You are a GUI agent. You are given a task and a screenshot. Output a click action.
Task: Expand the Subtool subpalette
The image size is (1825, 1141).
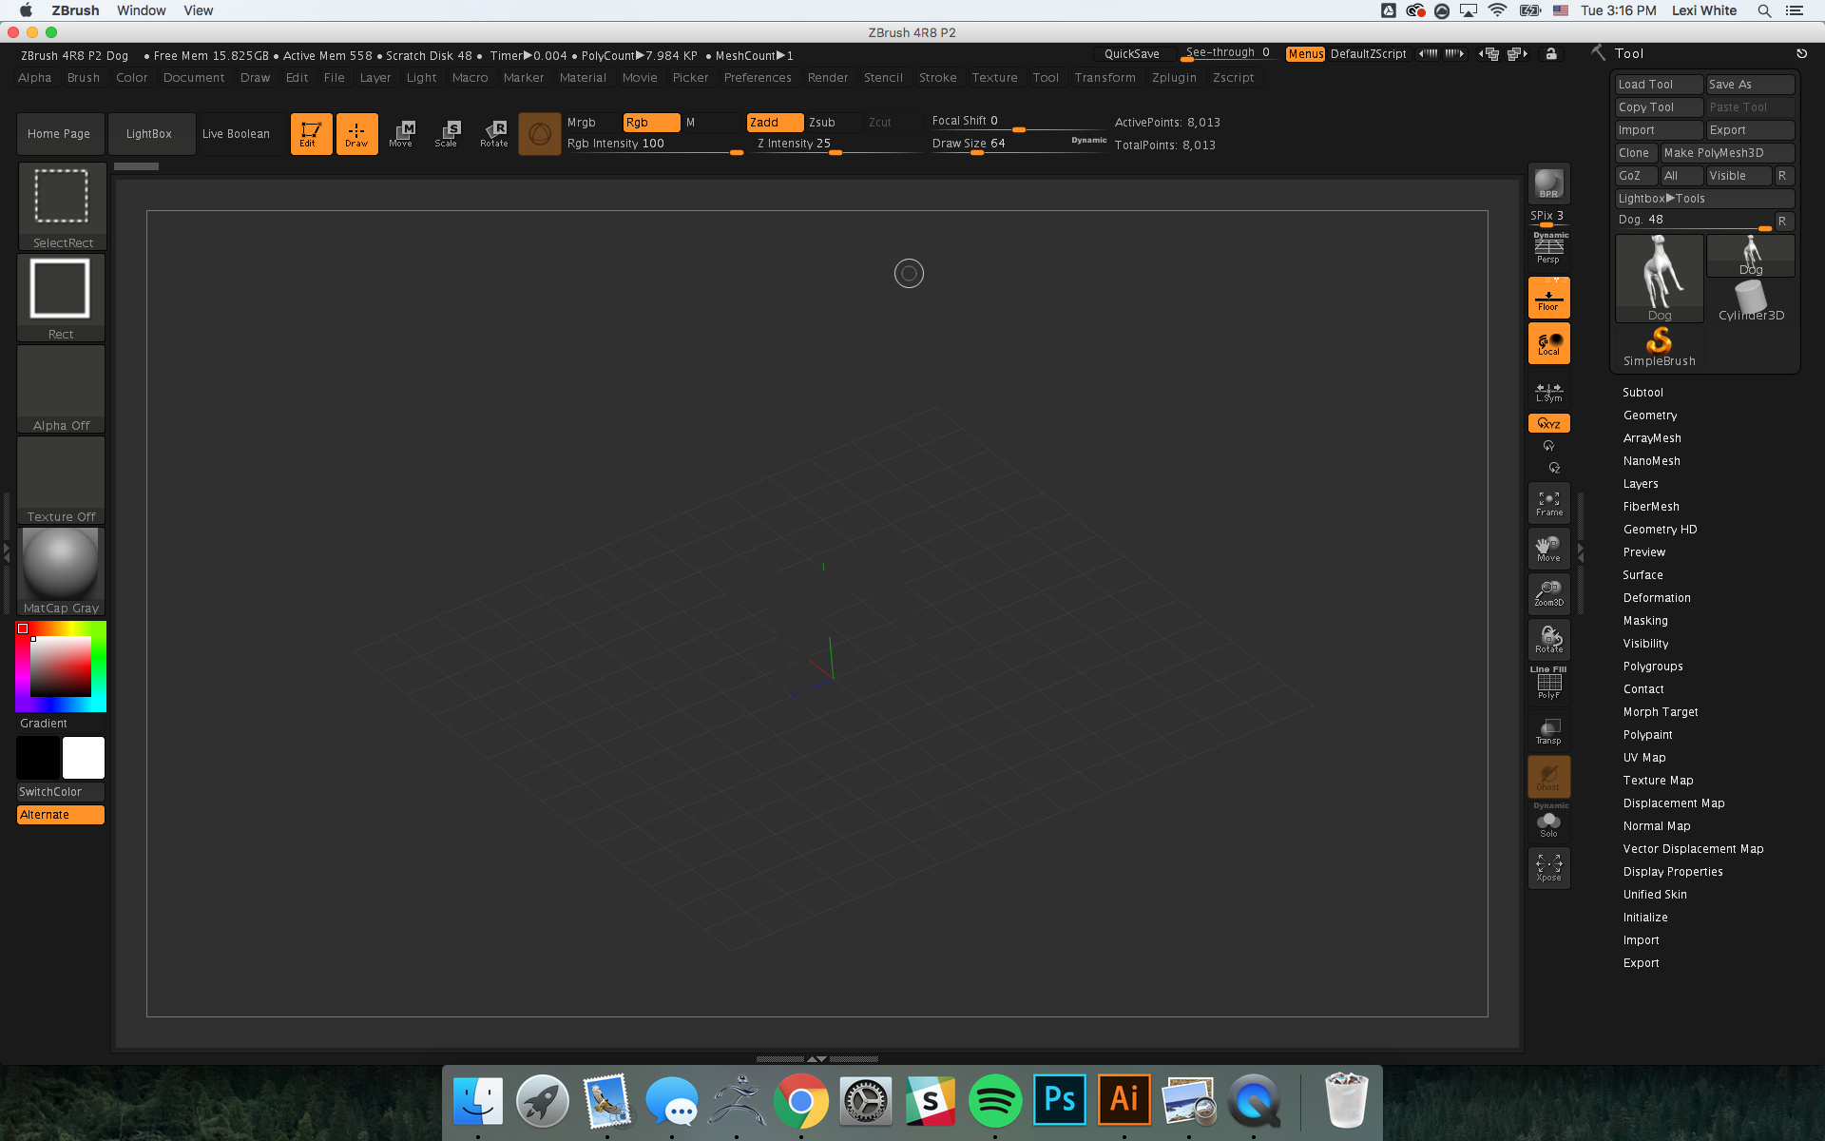pos(1642,393)
